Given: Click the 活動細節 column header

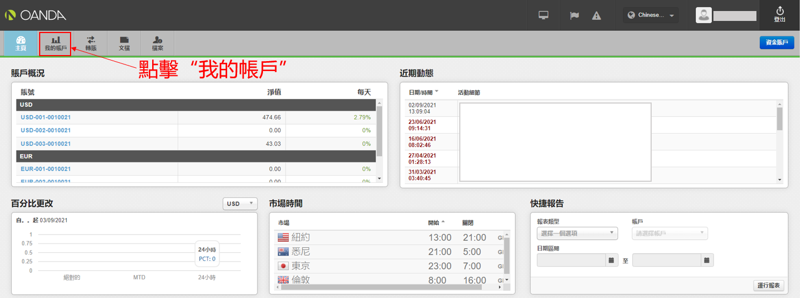Looking at the screenshot, I should pos(469,93).
